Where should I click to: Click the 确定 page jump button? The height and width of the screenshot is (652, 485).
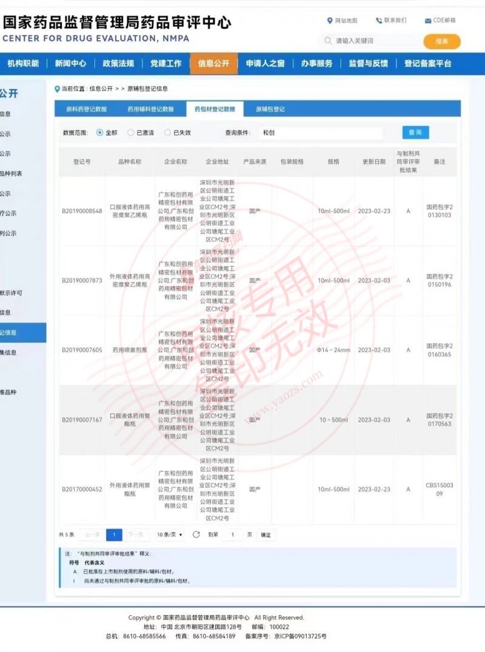coord(266,535)
